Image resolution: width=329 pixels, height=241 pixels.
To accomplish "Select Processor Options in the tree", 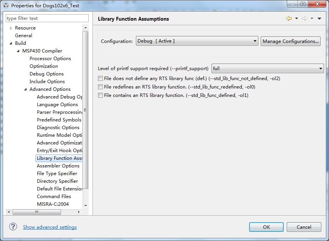I will tap(50, 59).
